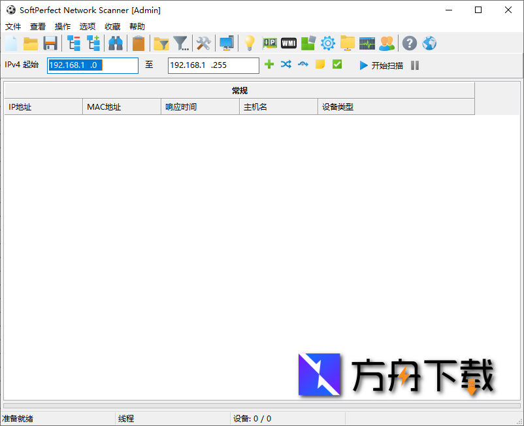The image size is (524, 426).
Task: Click the online users icon
Action: (x=386, y=42)
